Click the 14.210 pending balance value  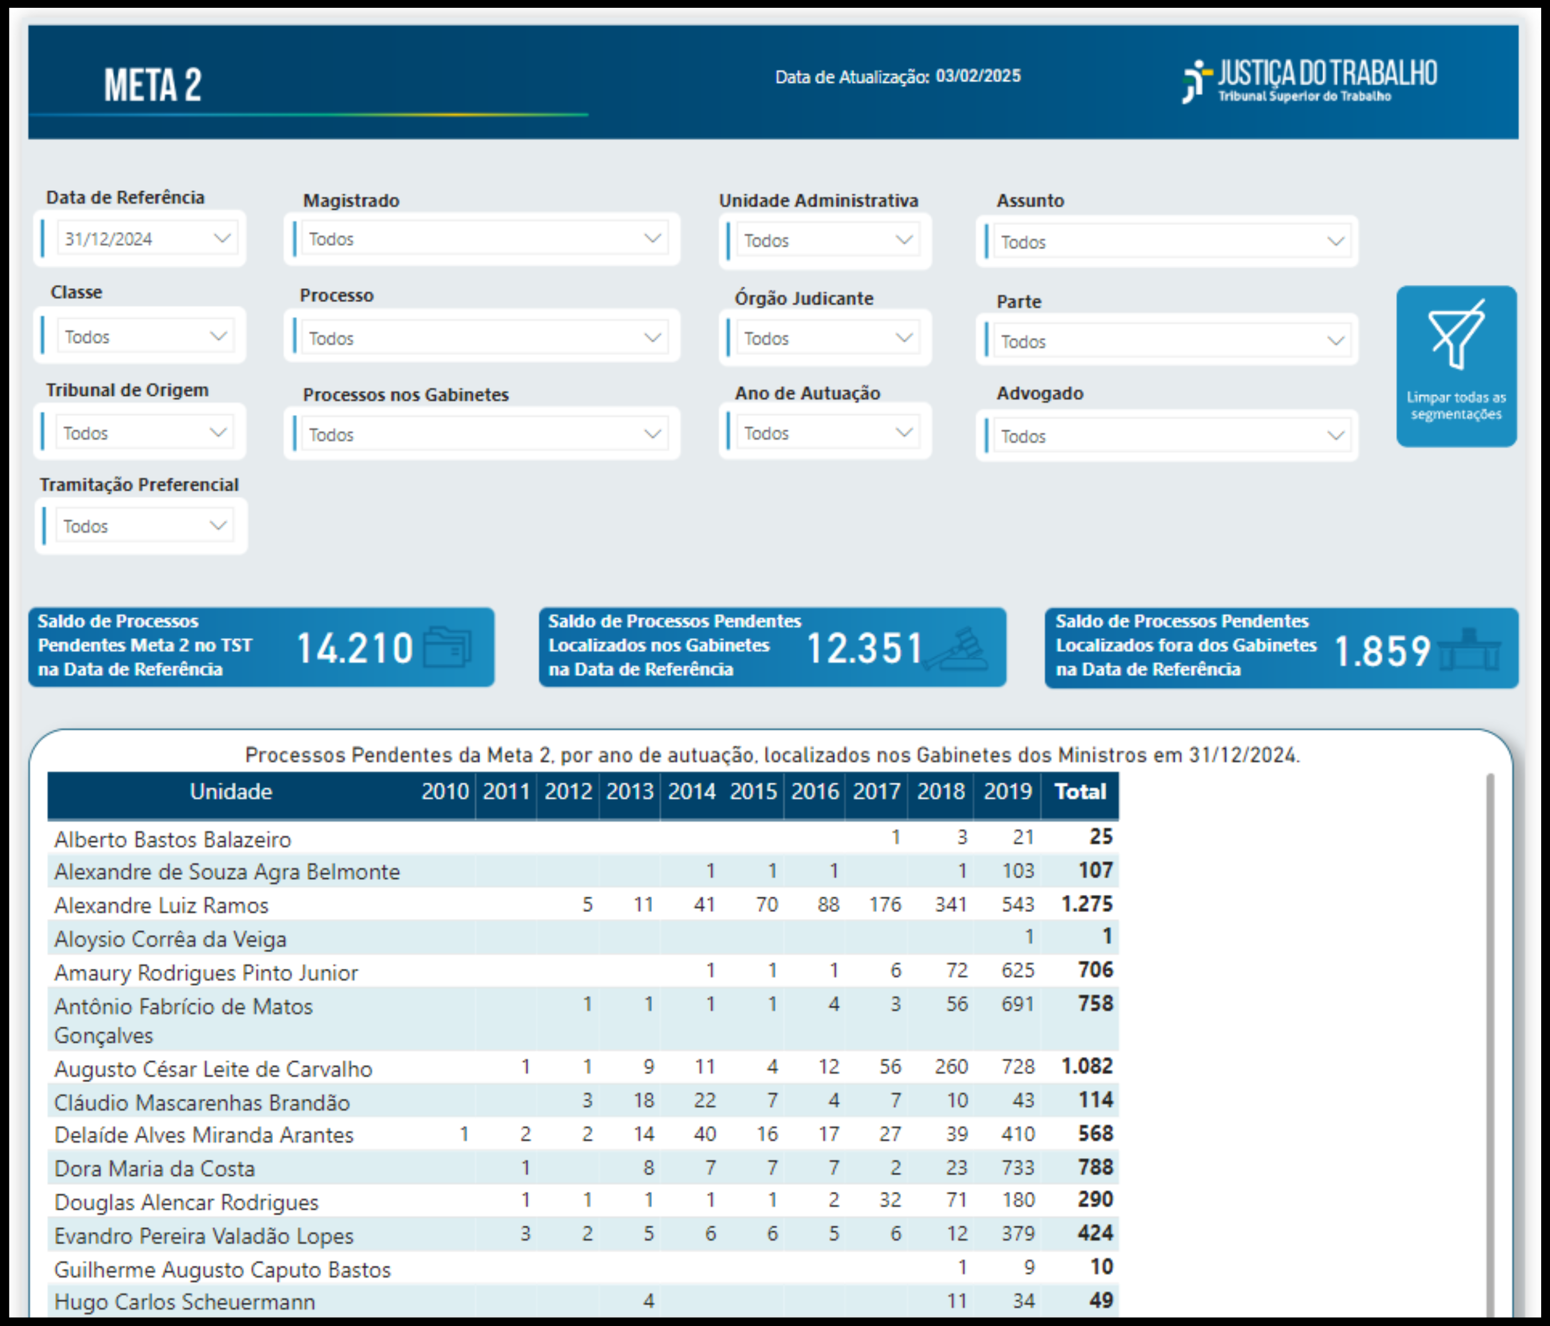(355, 648)
